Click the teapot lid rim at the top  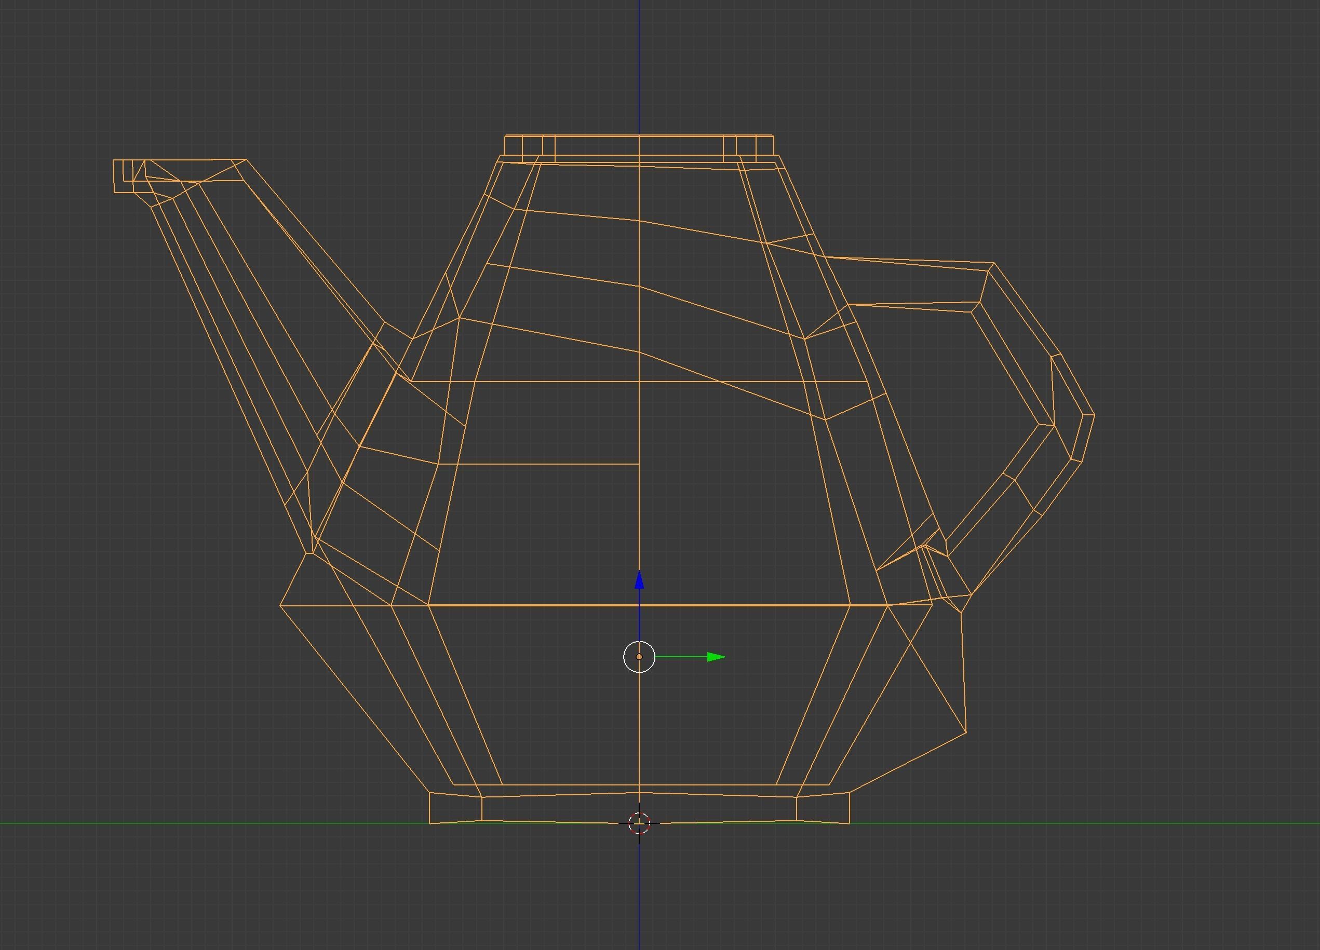click(x=639, y=145)
